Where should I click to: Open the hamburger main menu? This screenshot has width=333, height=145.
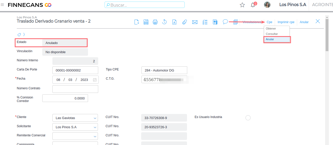click(x=2, y=5)
